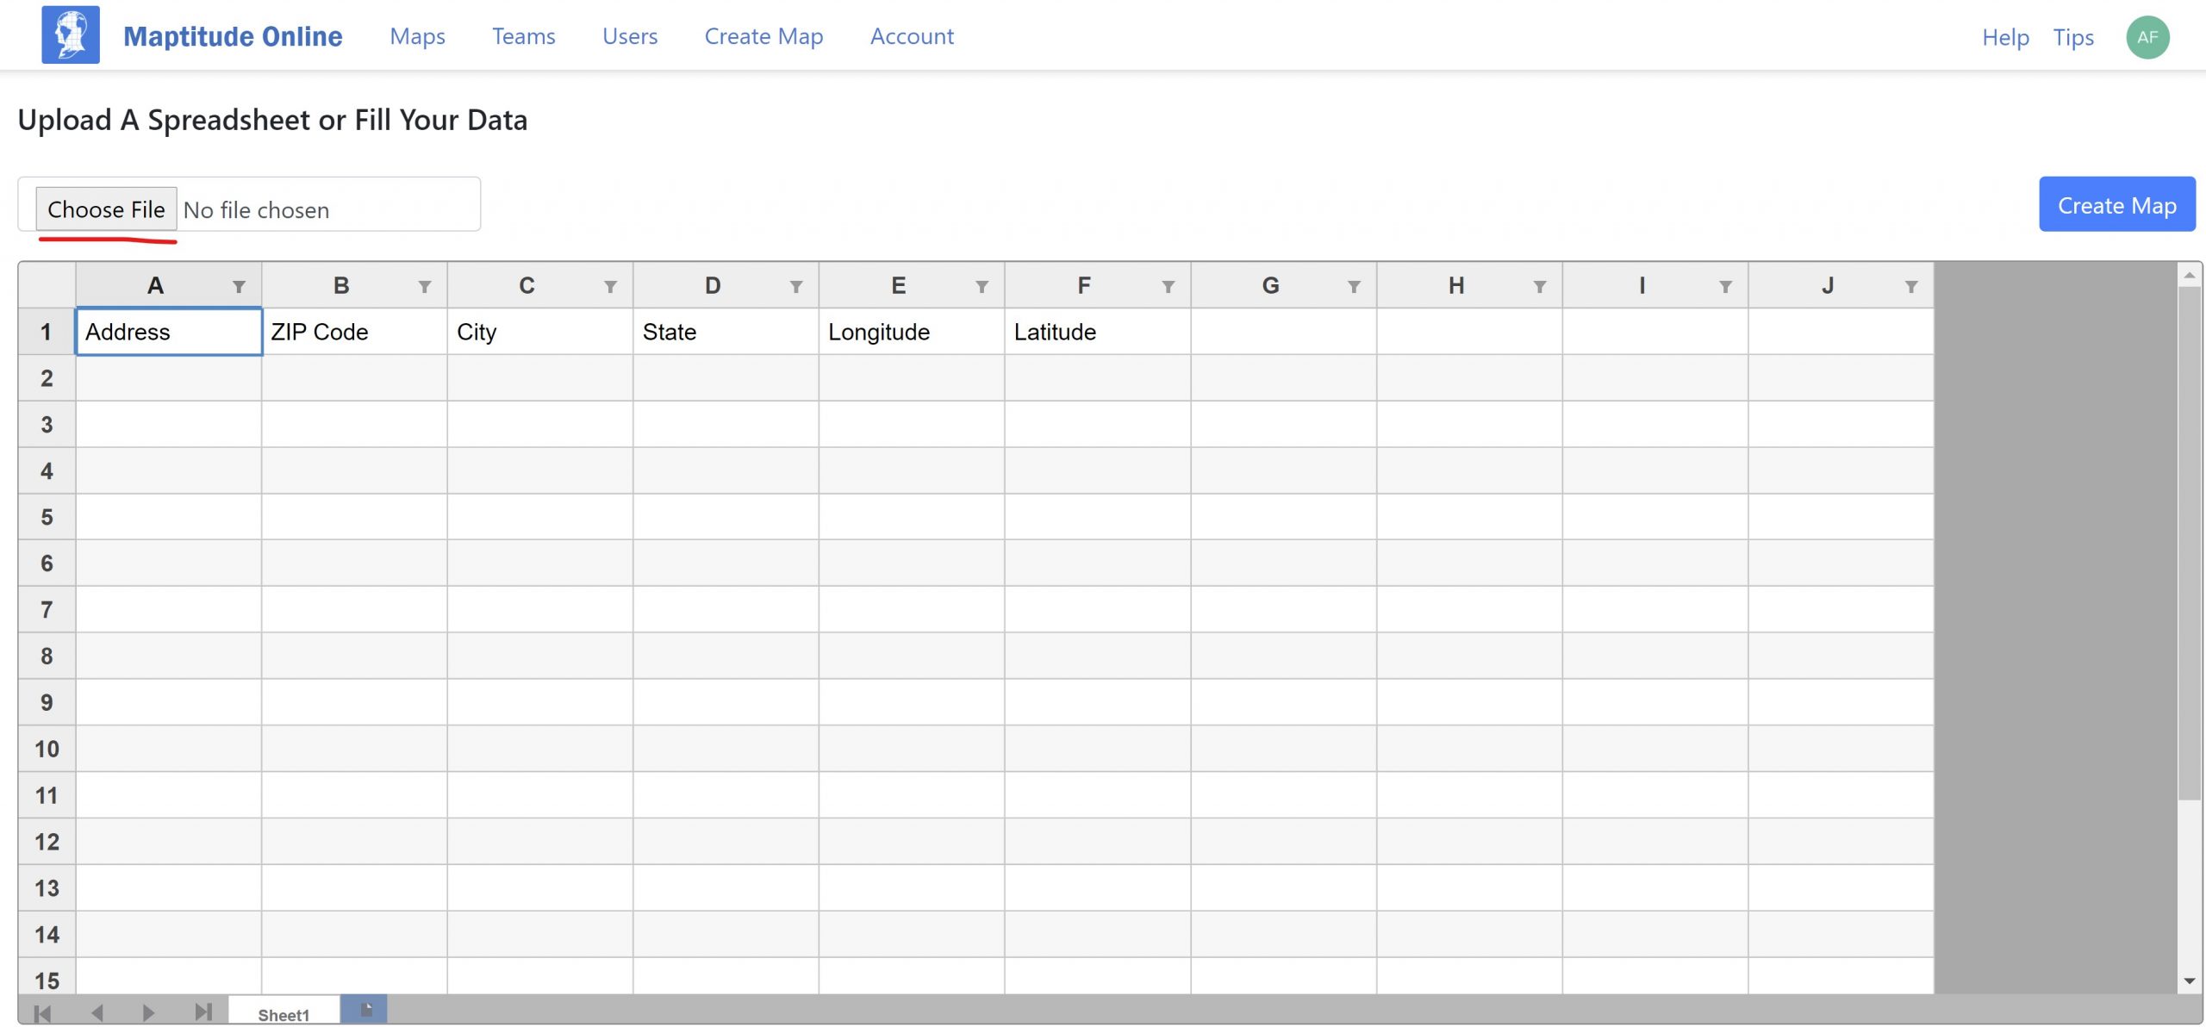Image resolution: width=2206 pixels, height=1027 pixels.
Task: Click the blue Create Map button
Action: click(x=2116, y=205)
